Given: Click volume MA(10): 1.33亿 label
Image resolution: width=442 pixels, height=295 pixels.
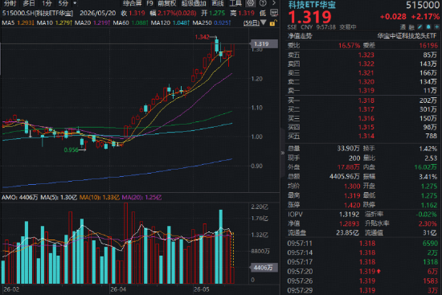Looking at the screenshot, I should pyautogui.click(x=100, y=198).
